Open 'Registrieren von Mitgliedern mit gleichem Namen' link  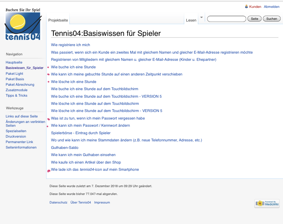[x=134, y=59]
